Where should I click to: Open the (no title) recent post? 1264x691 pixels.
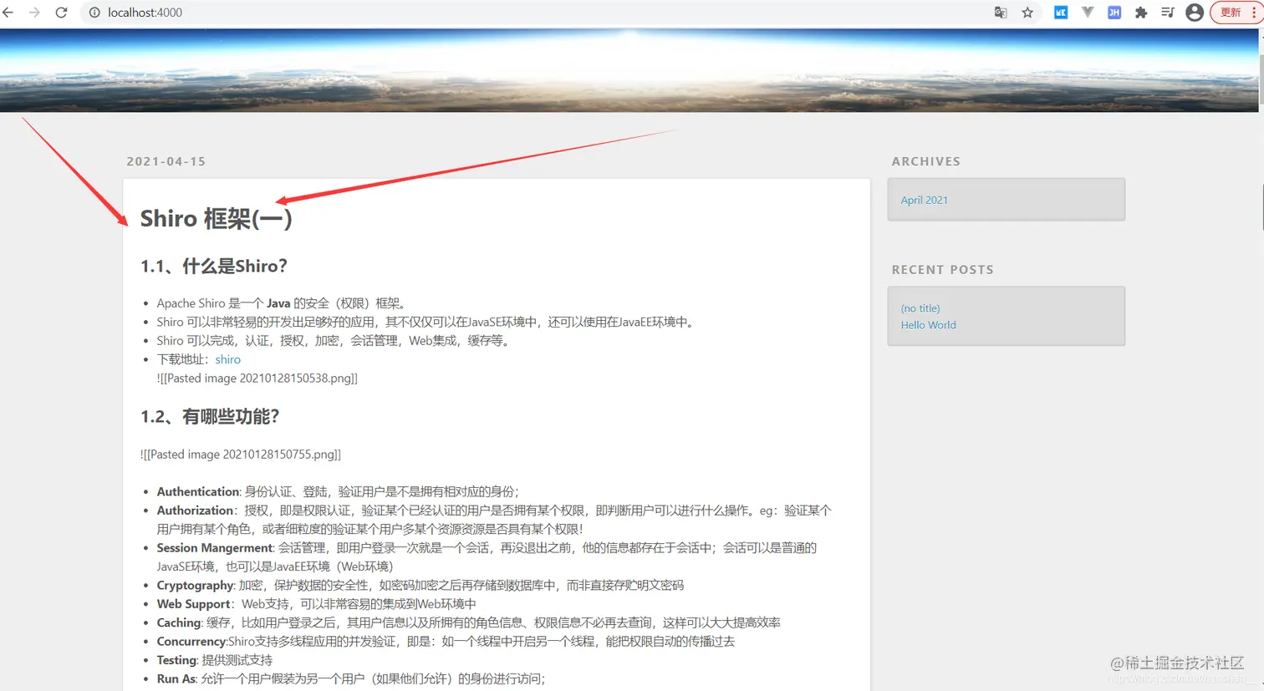(920, 308)
